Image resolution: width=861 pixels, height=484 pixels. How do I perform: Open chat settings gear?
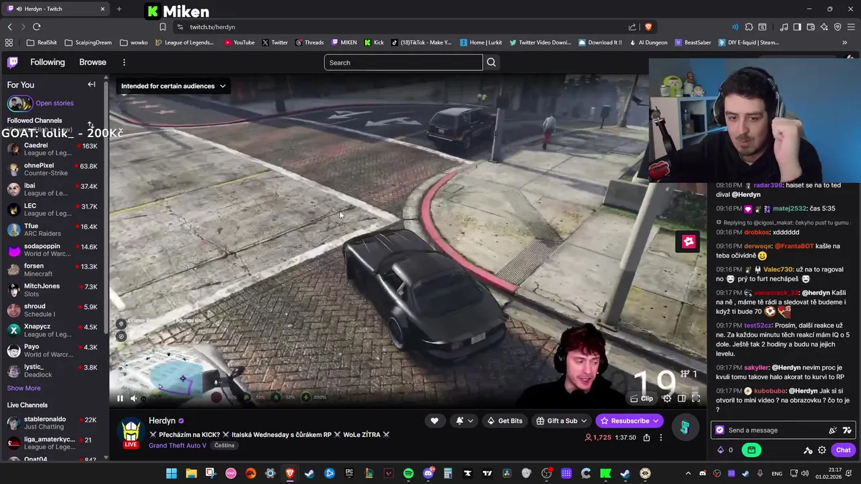coord(822,450)
